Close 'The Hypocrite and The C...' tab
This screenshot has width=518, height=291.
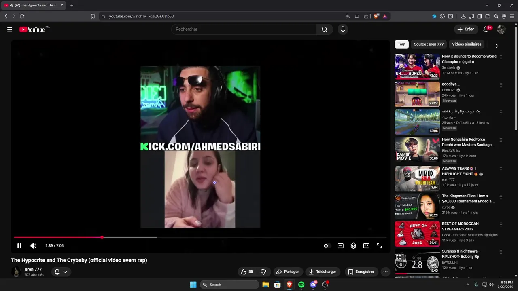point(62,5)
